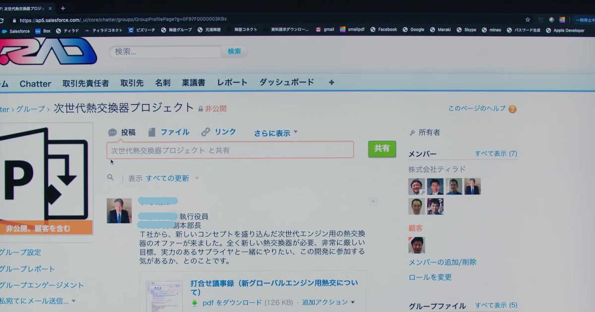Show all members via すべて表示 (7)
This screenshot has width=595, height=312.
(x=496, y=154)
